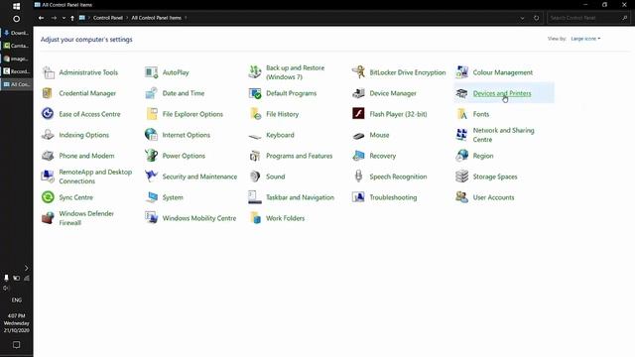Screen dimensions: 635x357
Task: Expand the address bar history dropdown
Action: (522, 18)
